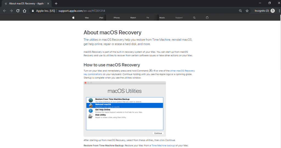Open the Watch navigation item

(133, 18)
